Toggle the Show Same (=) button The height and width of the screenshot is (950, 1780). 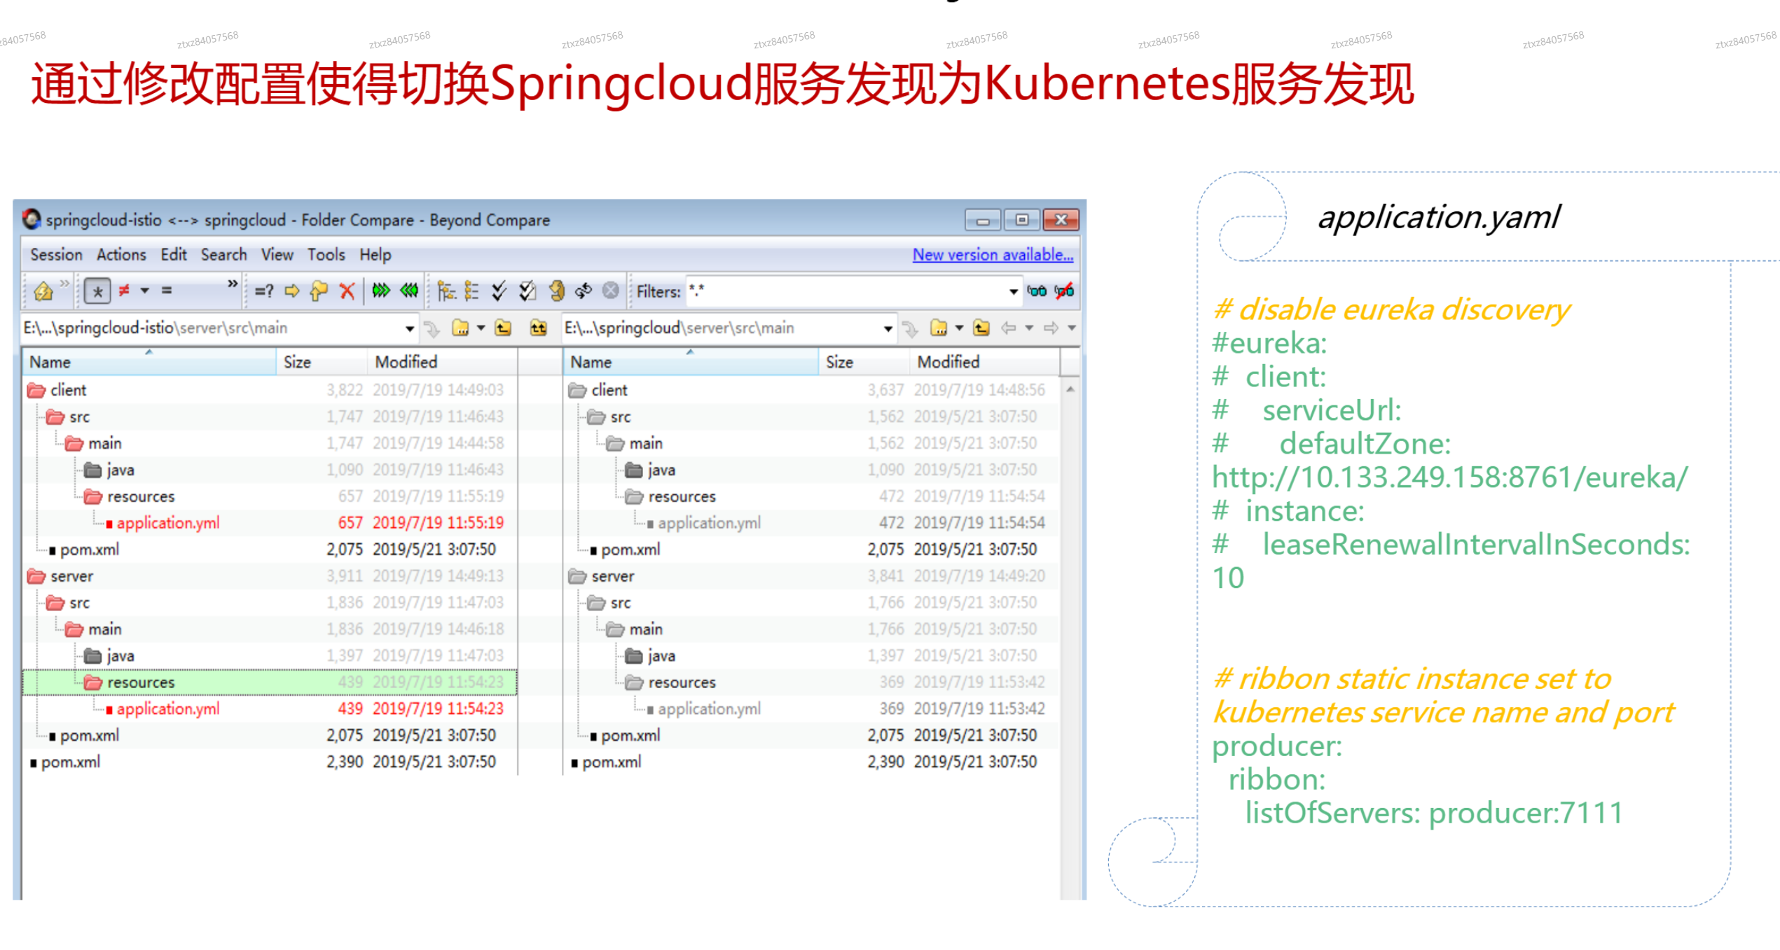coord(167,291)
